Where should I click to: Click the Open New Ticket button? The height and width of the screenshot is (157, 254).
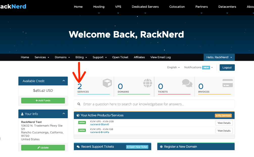point(137,147)
